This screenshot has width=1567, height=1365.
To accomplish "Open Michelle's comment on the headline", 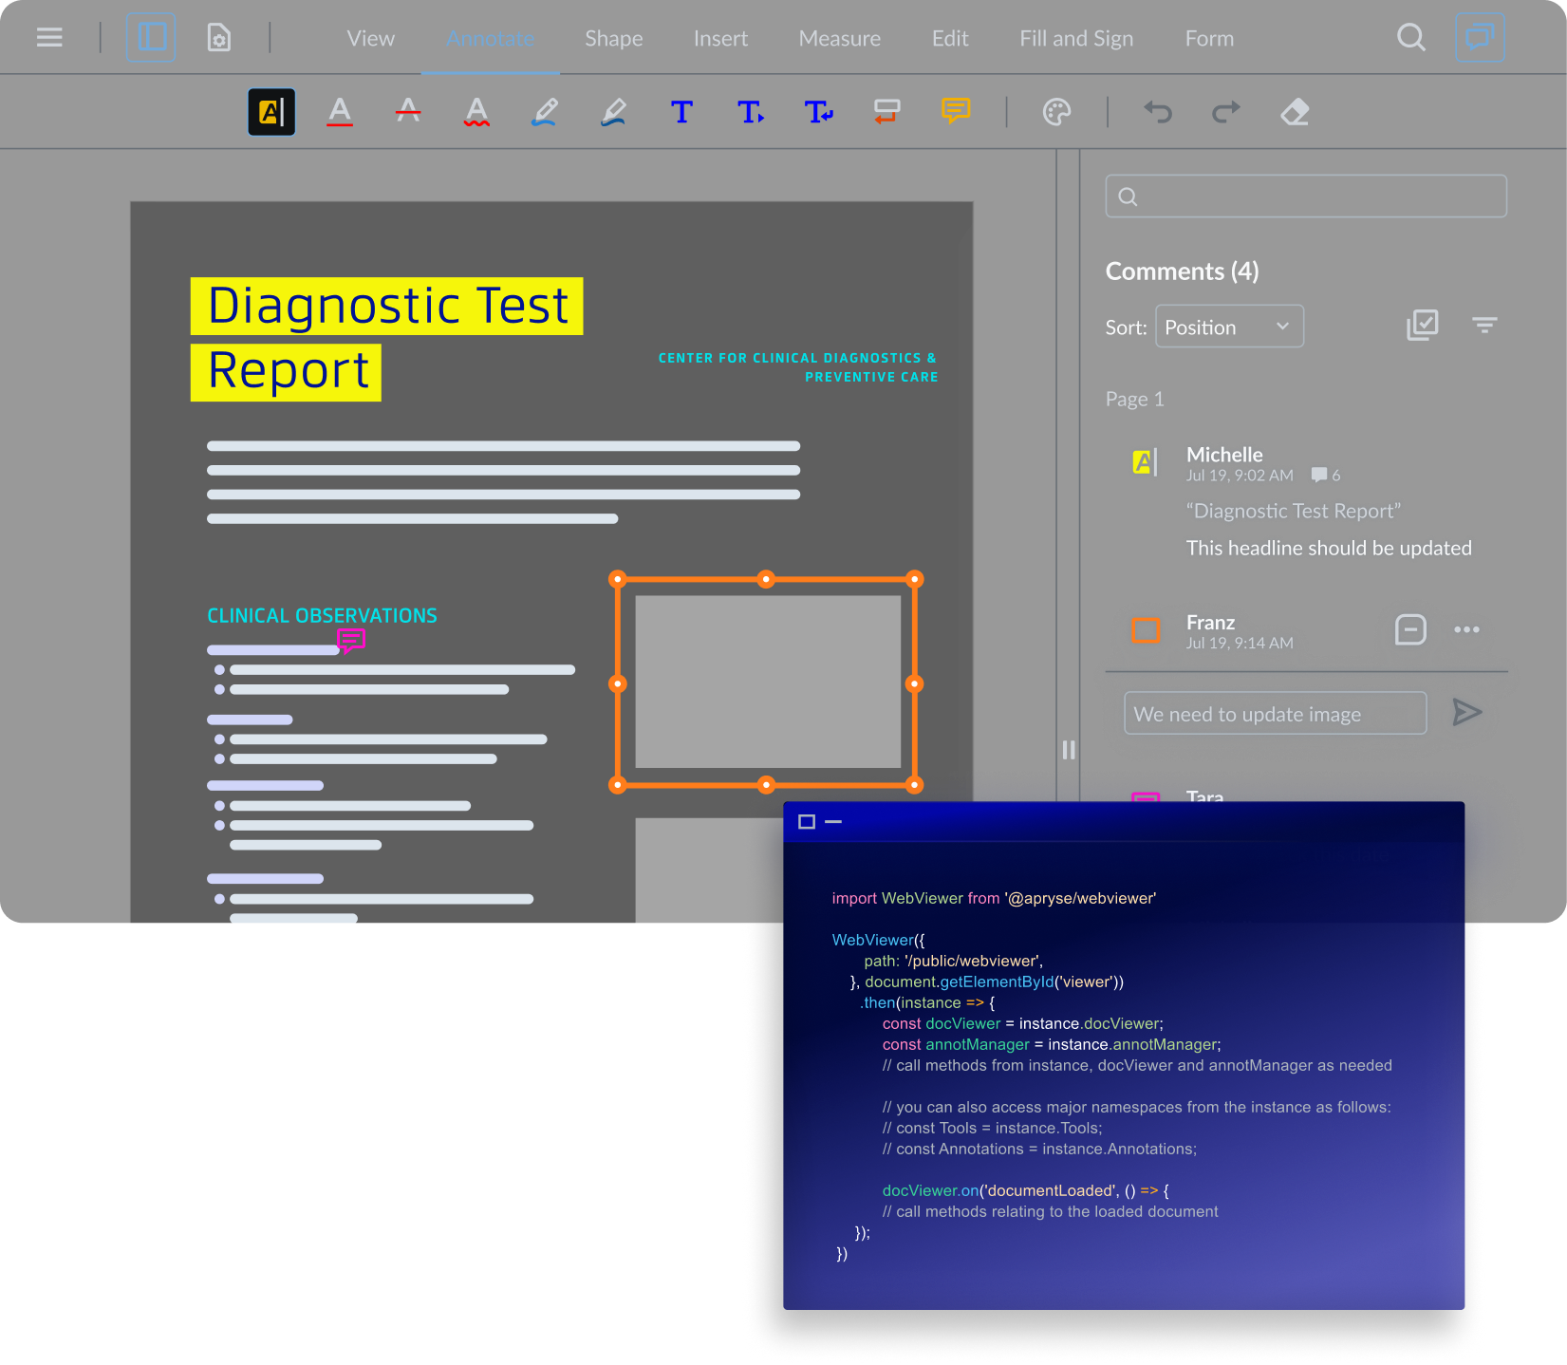I will (x=1306, y=501).
